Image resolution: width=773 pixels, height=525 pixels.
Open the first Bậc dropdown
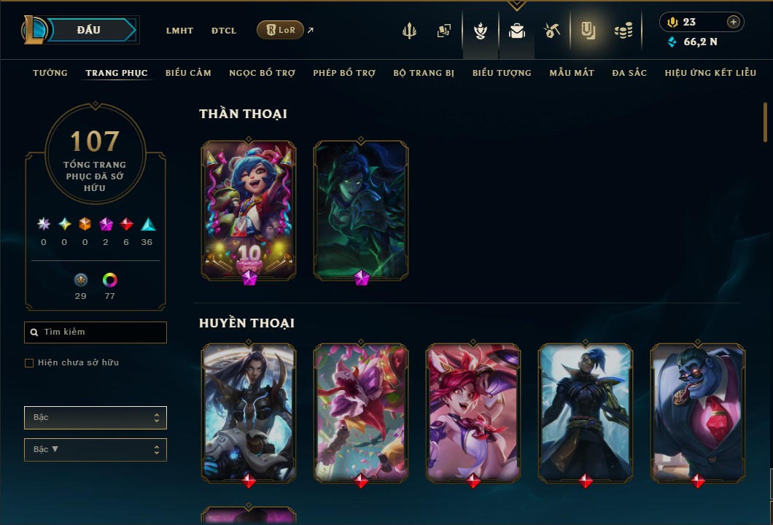(95, 418)
